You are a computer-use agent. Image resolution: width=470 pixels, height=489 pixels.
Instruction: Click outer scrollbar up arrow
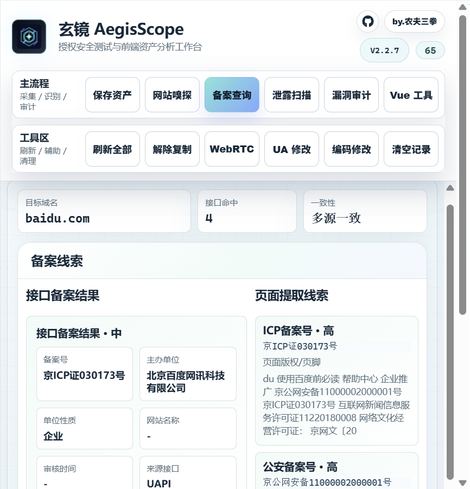point(462,7)
